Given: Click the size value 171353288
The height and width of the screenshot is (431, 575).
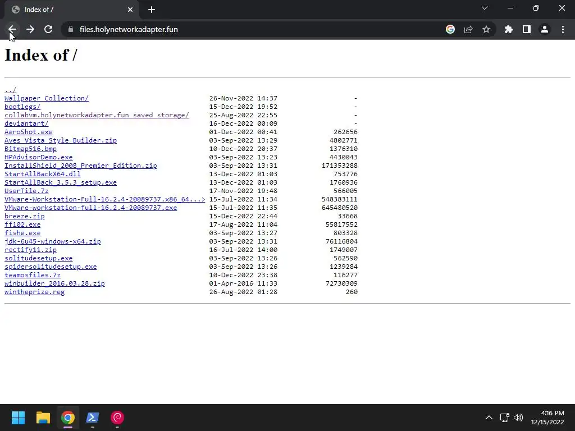Looking at the screenshot, I should (x=340, y=166).
